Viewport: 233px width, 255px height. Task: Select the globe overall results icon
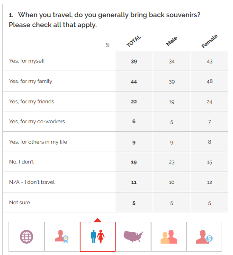pyautogui.click(x=27, y=237)
